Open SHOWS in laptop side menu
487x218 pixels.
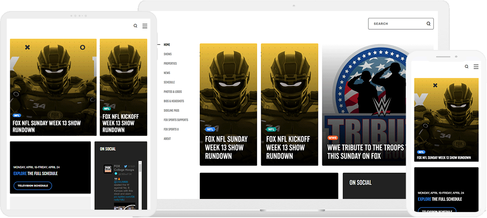[168, 54]
